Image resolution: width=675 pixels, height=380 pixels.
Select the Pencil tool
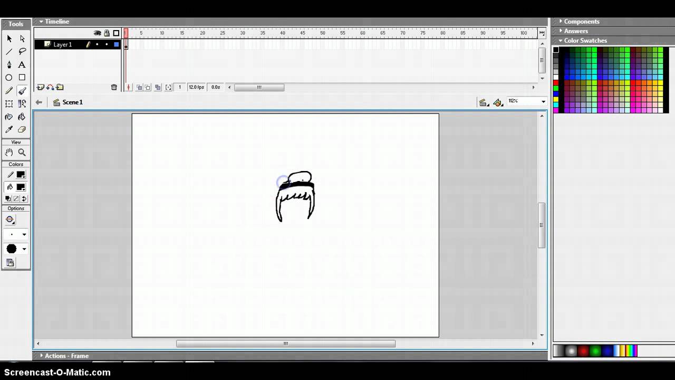pyautogui.click(x=9, y=91)
